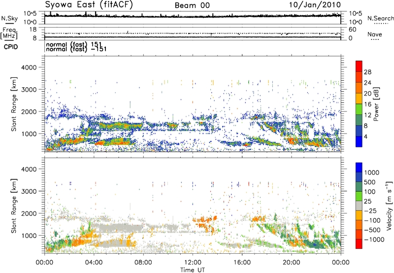
Task: Click the dotted Nave line in the frequency panel
Action: click(x=193, y=33)
